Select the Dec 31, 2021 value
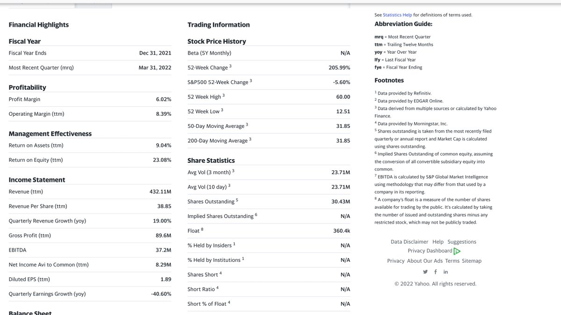This screenshot has width=561, height=315. [155, 53]
